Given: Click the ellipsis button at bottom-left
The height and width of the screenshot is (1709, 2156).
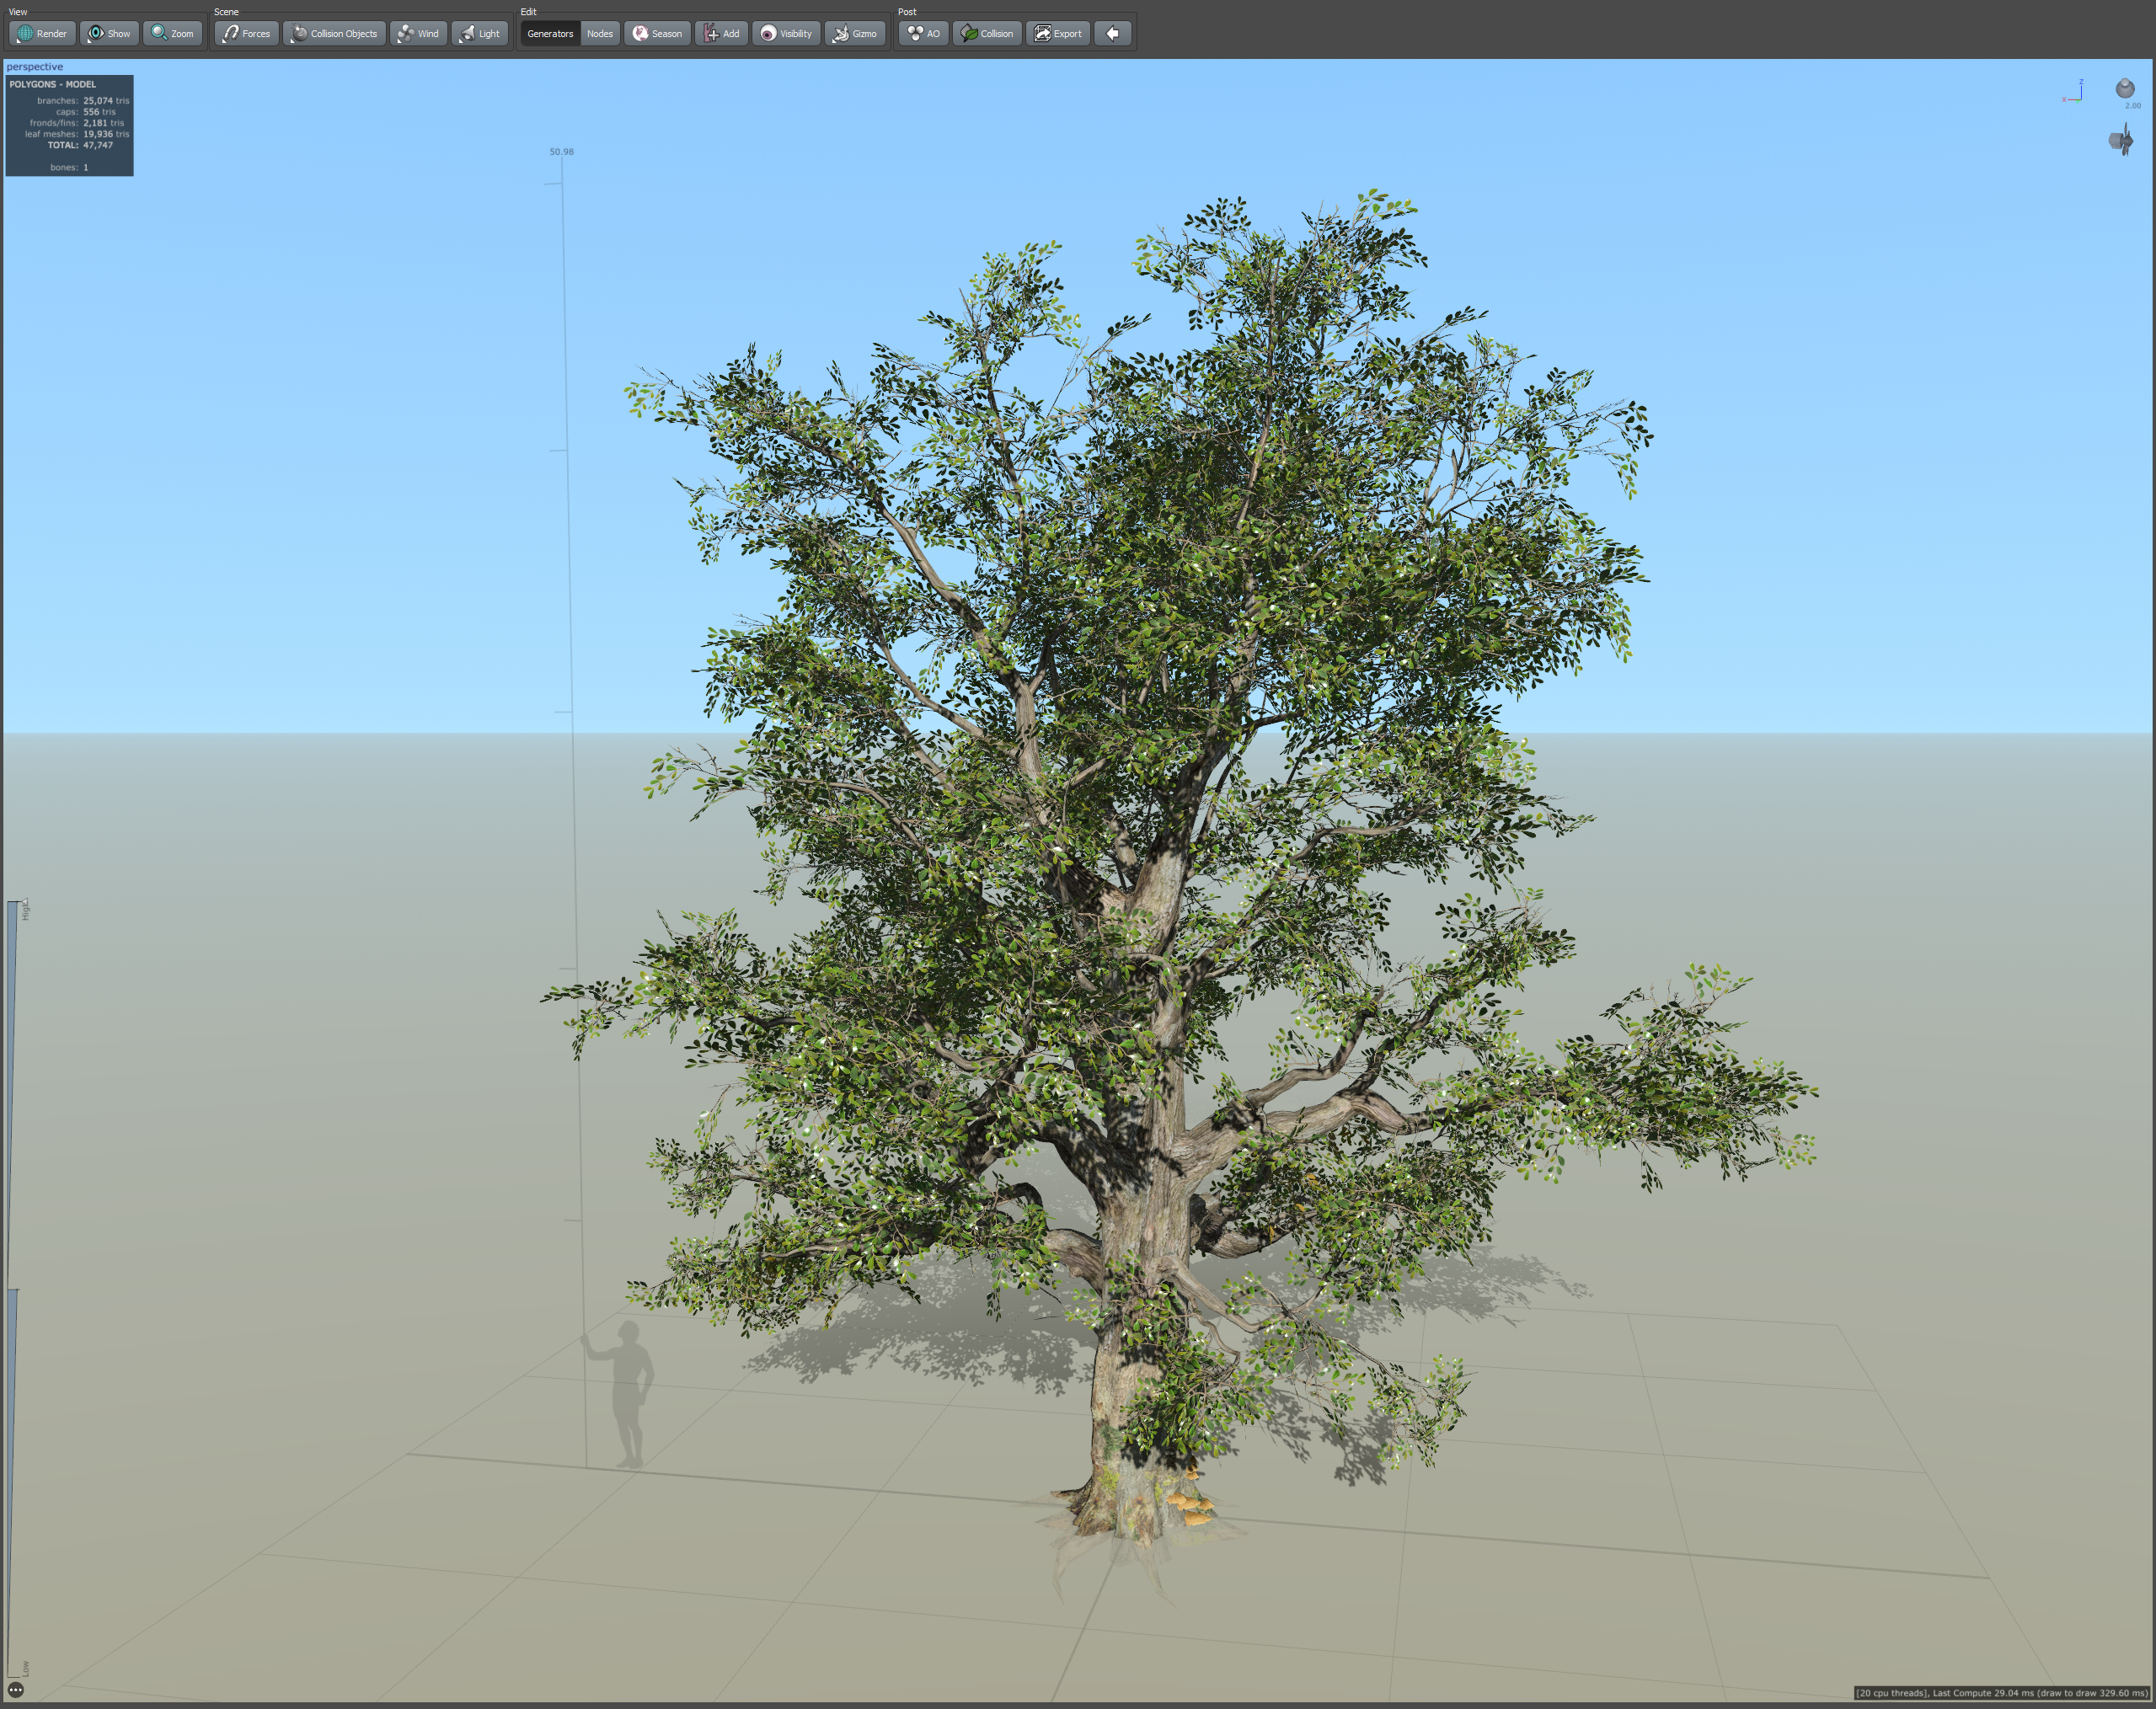Looking at the screenshot, I should [16, 1690].
